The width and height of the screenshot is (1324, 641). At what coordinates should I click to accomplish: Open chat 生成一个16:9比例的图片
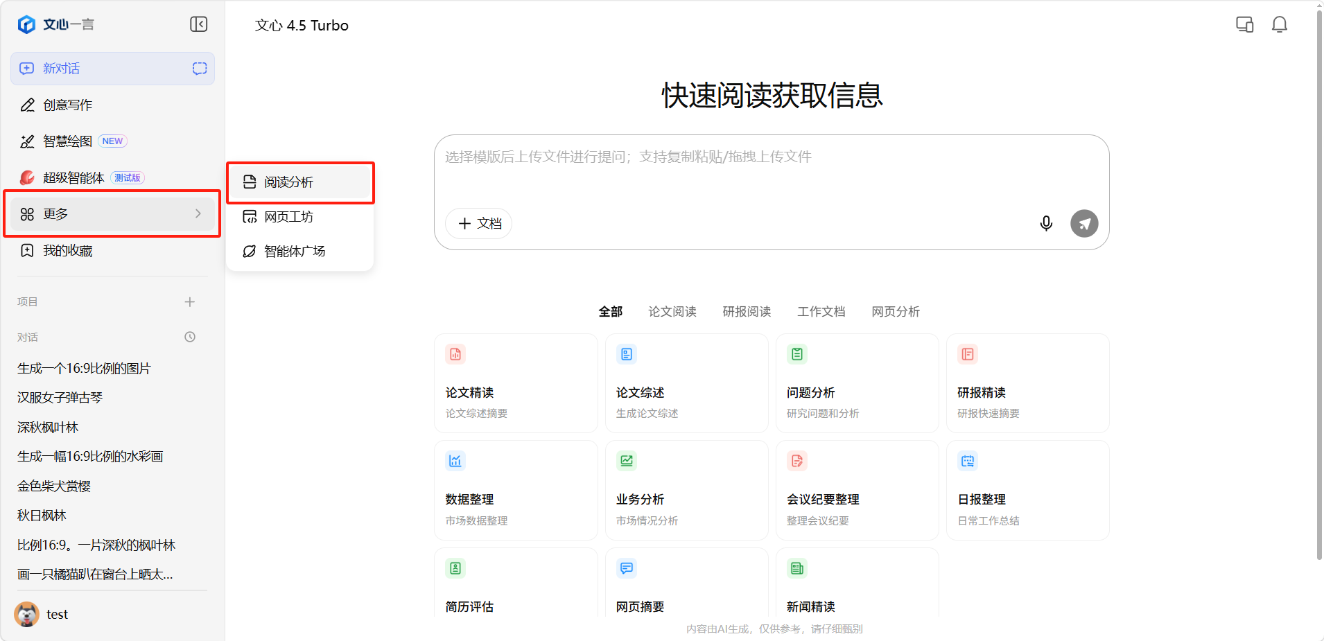[x=84, y=369]
